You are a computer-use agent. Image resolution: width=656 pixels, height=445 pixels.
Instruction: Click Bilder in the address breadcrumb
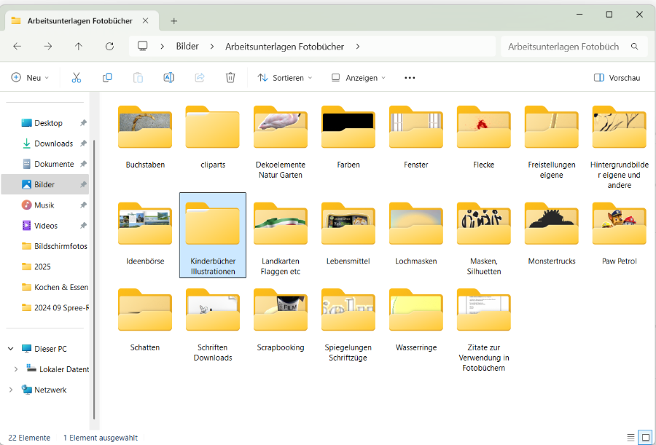[x=187, y=46]
